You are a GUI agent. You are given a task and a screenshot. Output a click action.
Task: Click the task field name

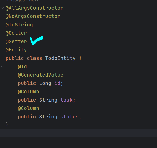66,100
